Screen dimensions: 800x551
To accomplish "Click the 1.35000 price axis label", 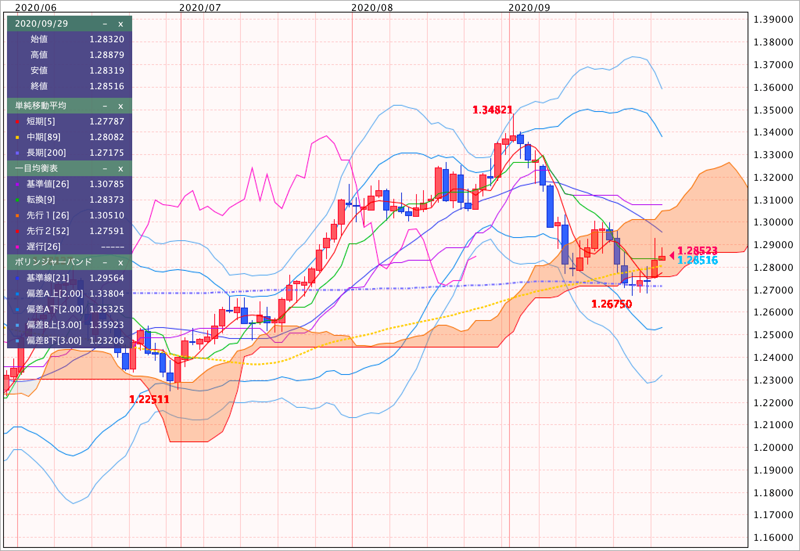I will point(773,110).
